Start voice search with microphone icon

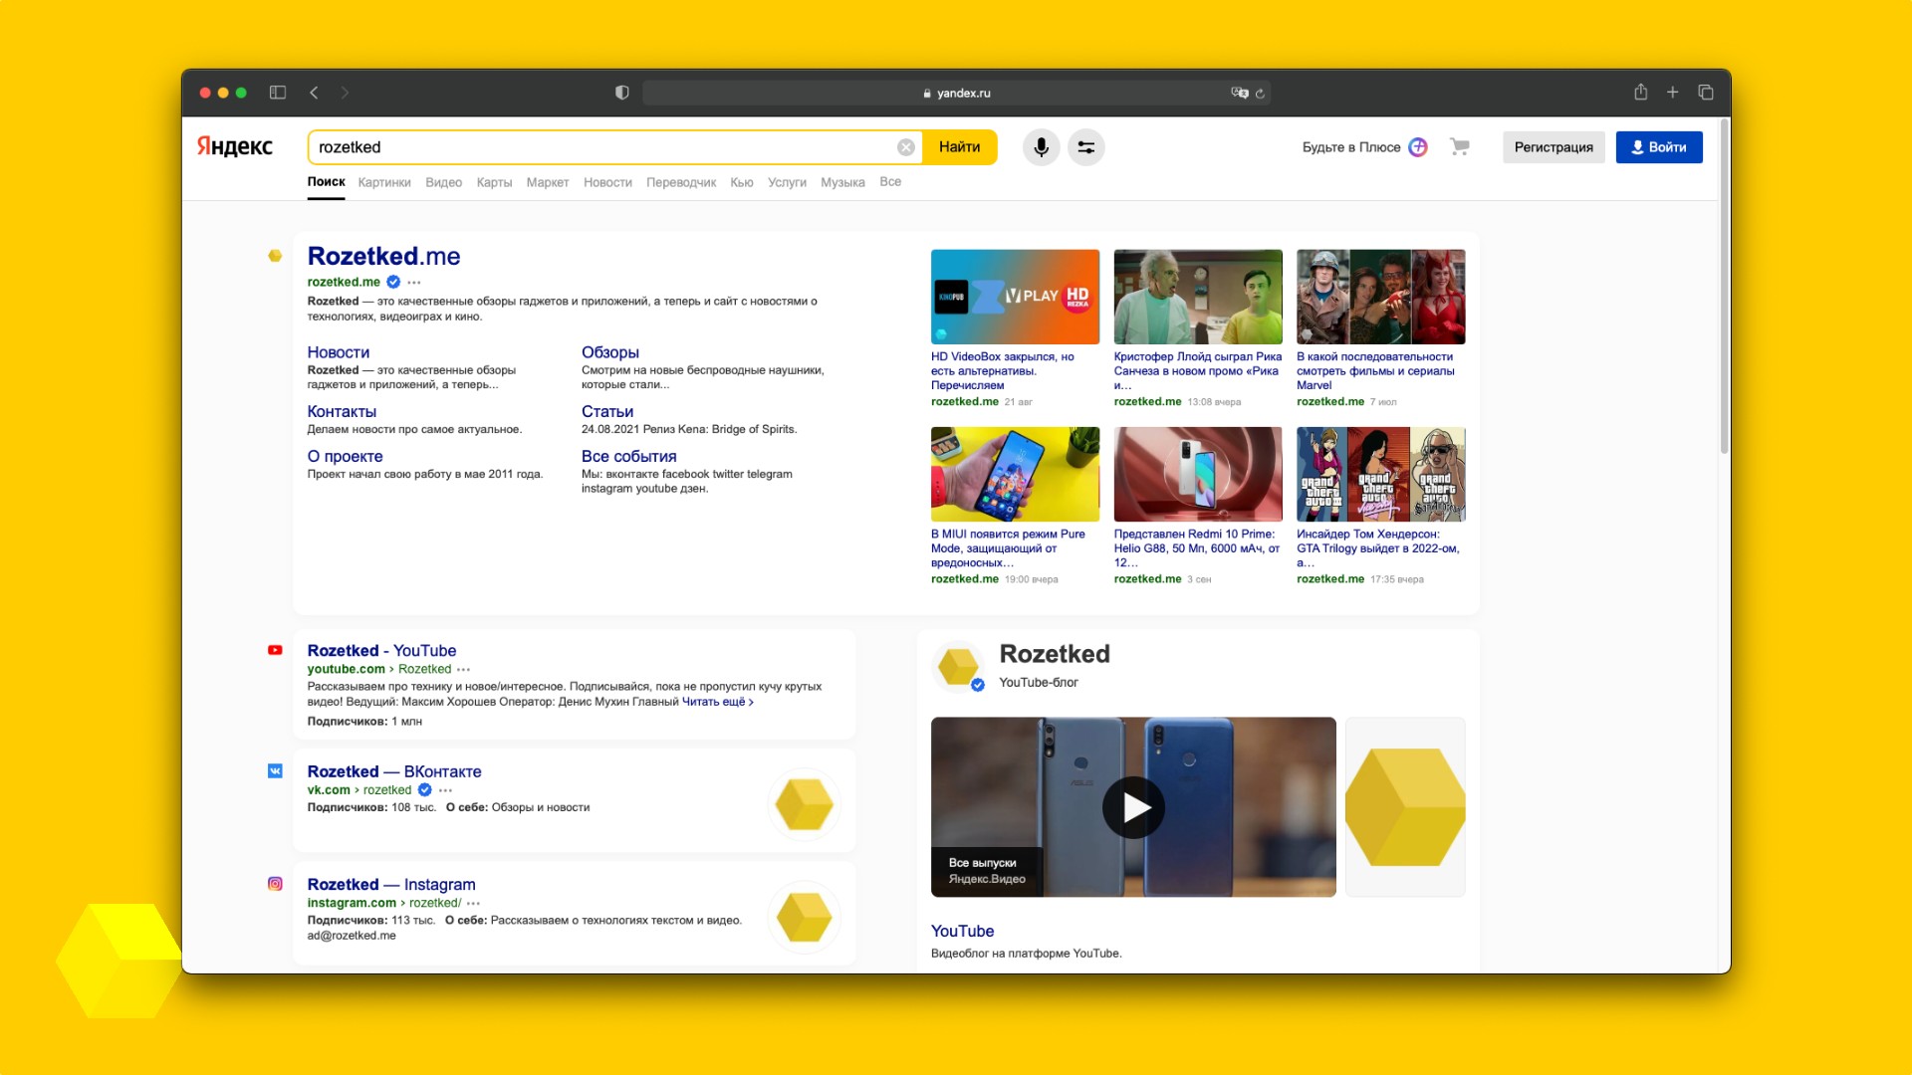pyautogui.click(x=1041, y=147)
